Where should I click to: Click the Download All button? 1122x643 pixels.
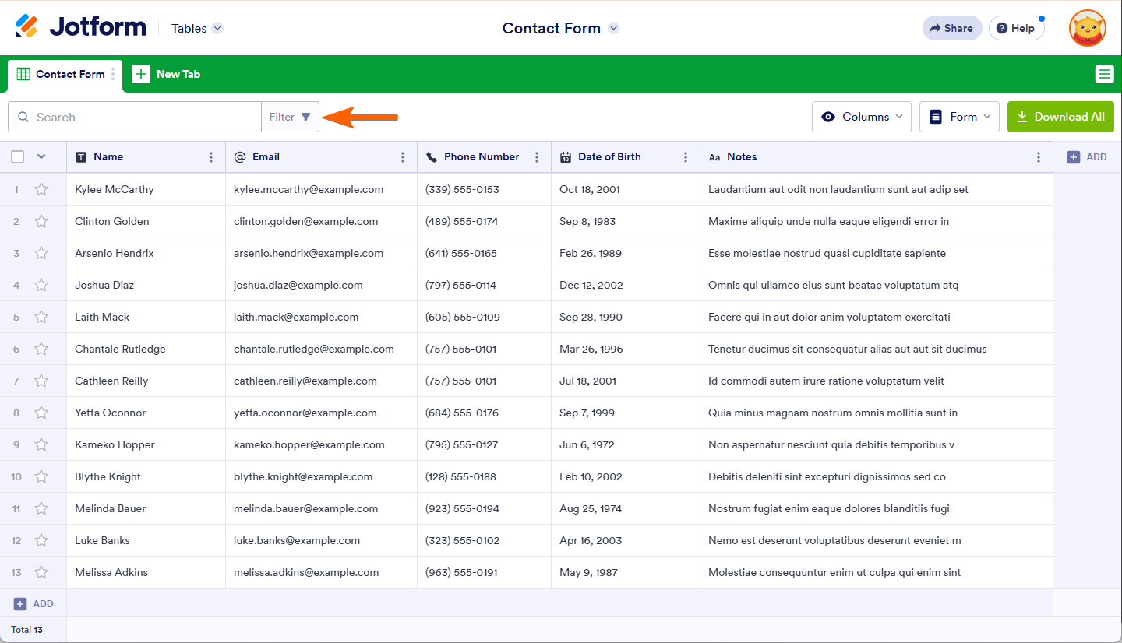pos(1060,117)
